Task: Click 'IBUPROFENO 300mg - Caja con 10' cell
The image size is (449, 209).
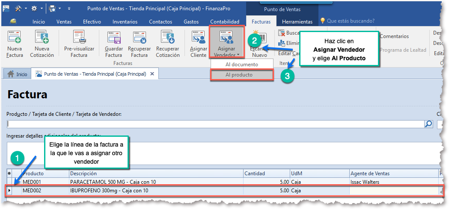Action: click(156, 191)
